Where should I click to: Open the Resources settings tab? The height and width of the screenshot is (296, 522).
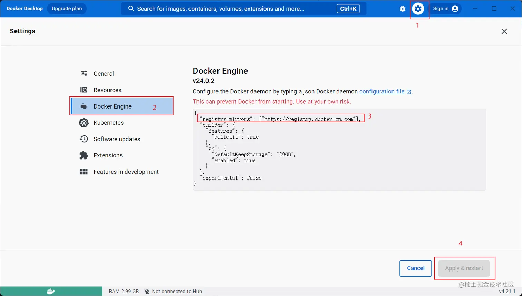click(x=122, y=90)
